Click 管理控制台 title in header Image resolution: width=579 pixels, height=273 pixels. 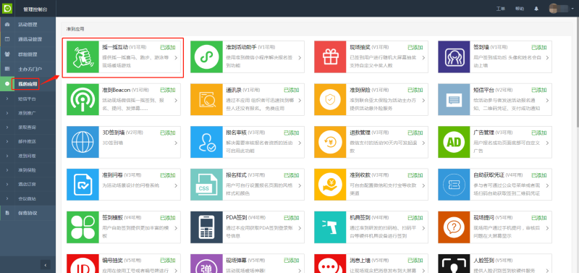(x=35, y=9)
